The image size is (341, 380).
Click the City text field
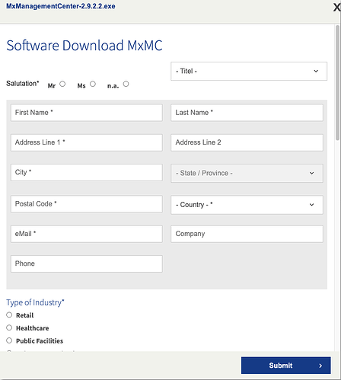point(87,172)
